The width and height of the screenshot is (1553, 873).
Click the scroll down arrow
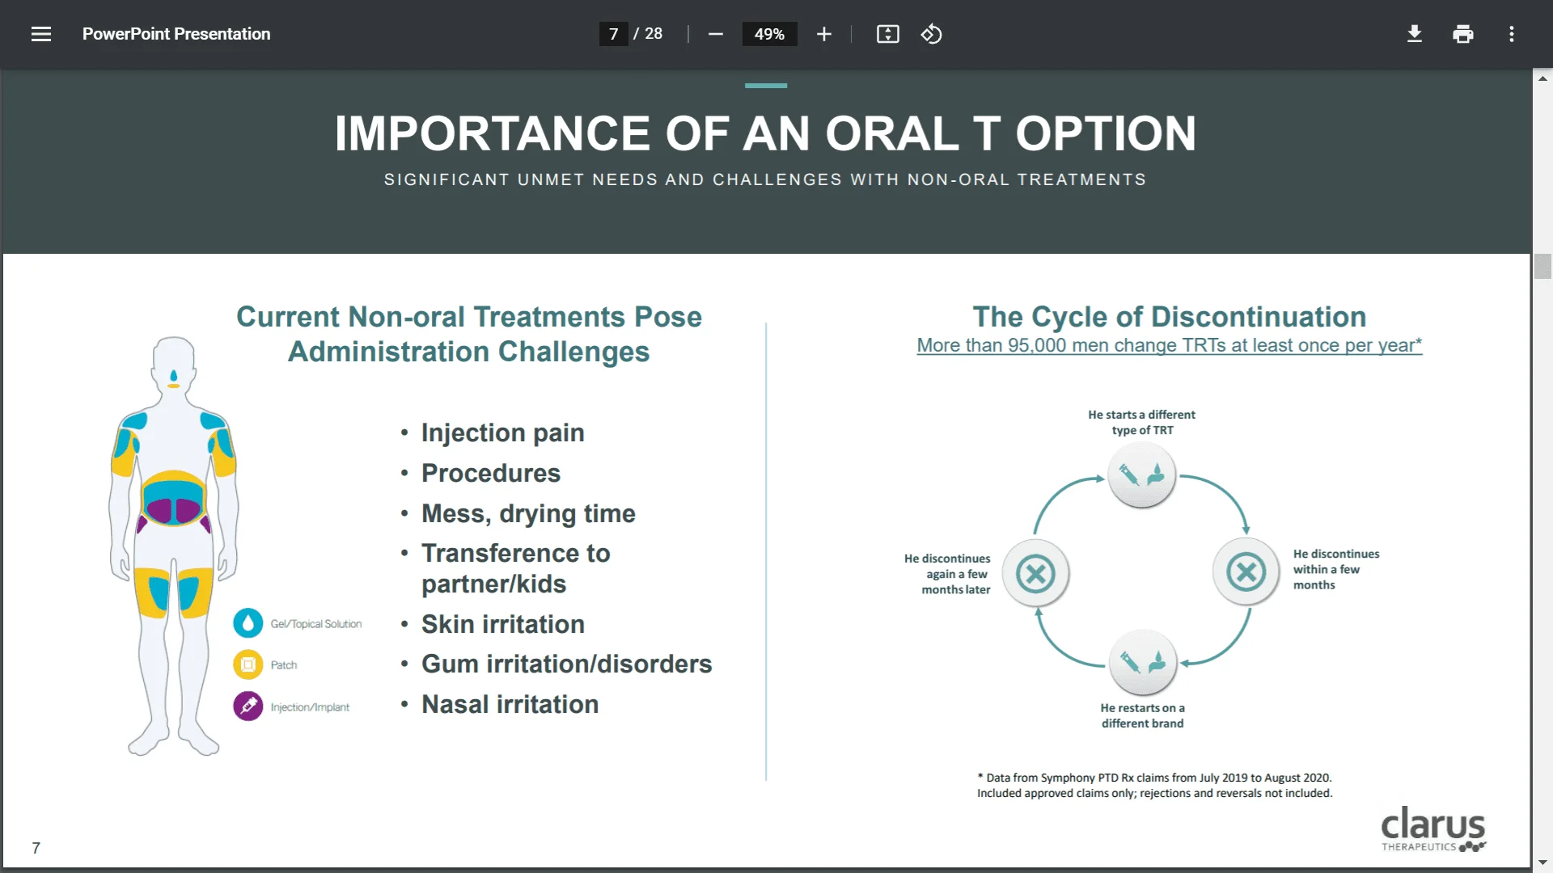(x=1542, y=863)
